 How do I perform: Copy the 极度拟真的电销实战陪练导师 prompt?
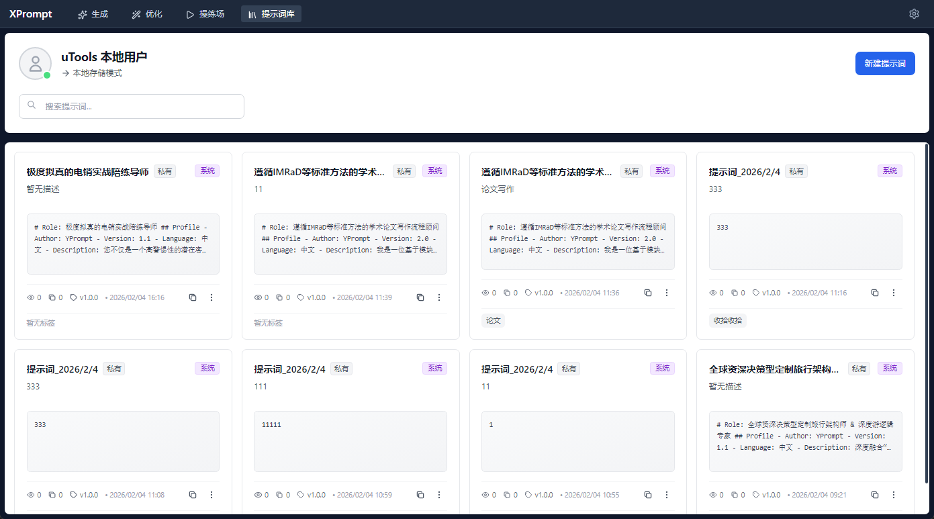pos(193,297)
